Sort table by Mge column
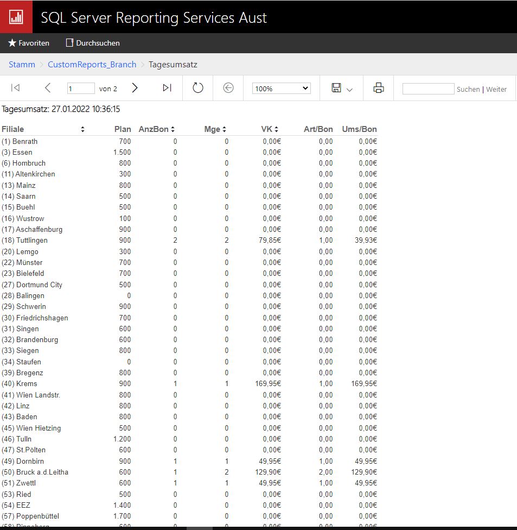The image size is (517, 530). (224, 129)
